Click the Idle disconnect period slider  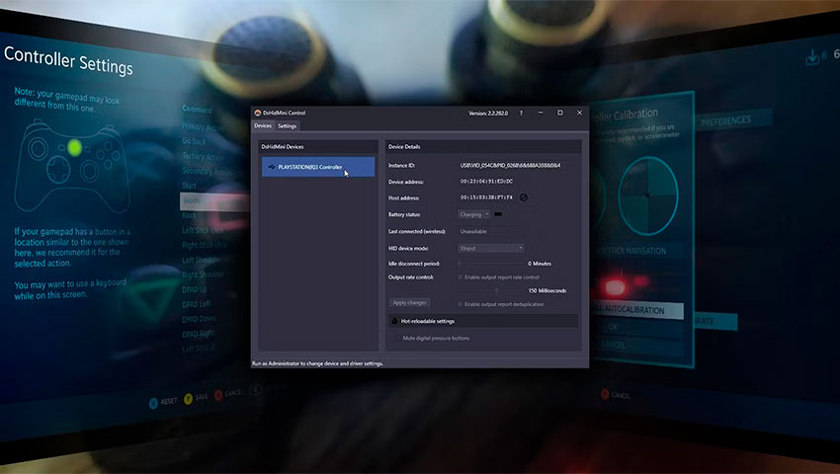click(x=491, y=264)
